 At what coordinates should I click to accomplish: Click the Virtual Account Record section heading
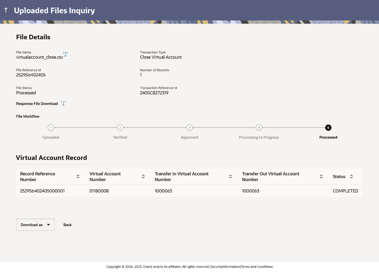click(51, 158)
